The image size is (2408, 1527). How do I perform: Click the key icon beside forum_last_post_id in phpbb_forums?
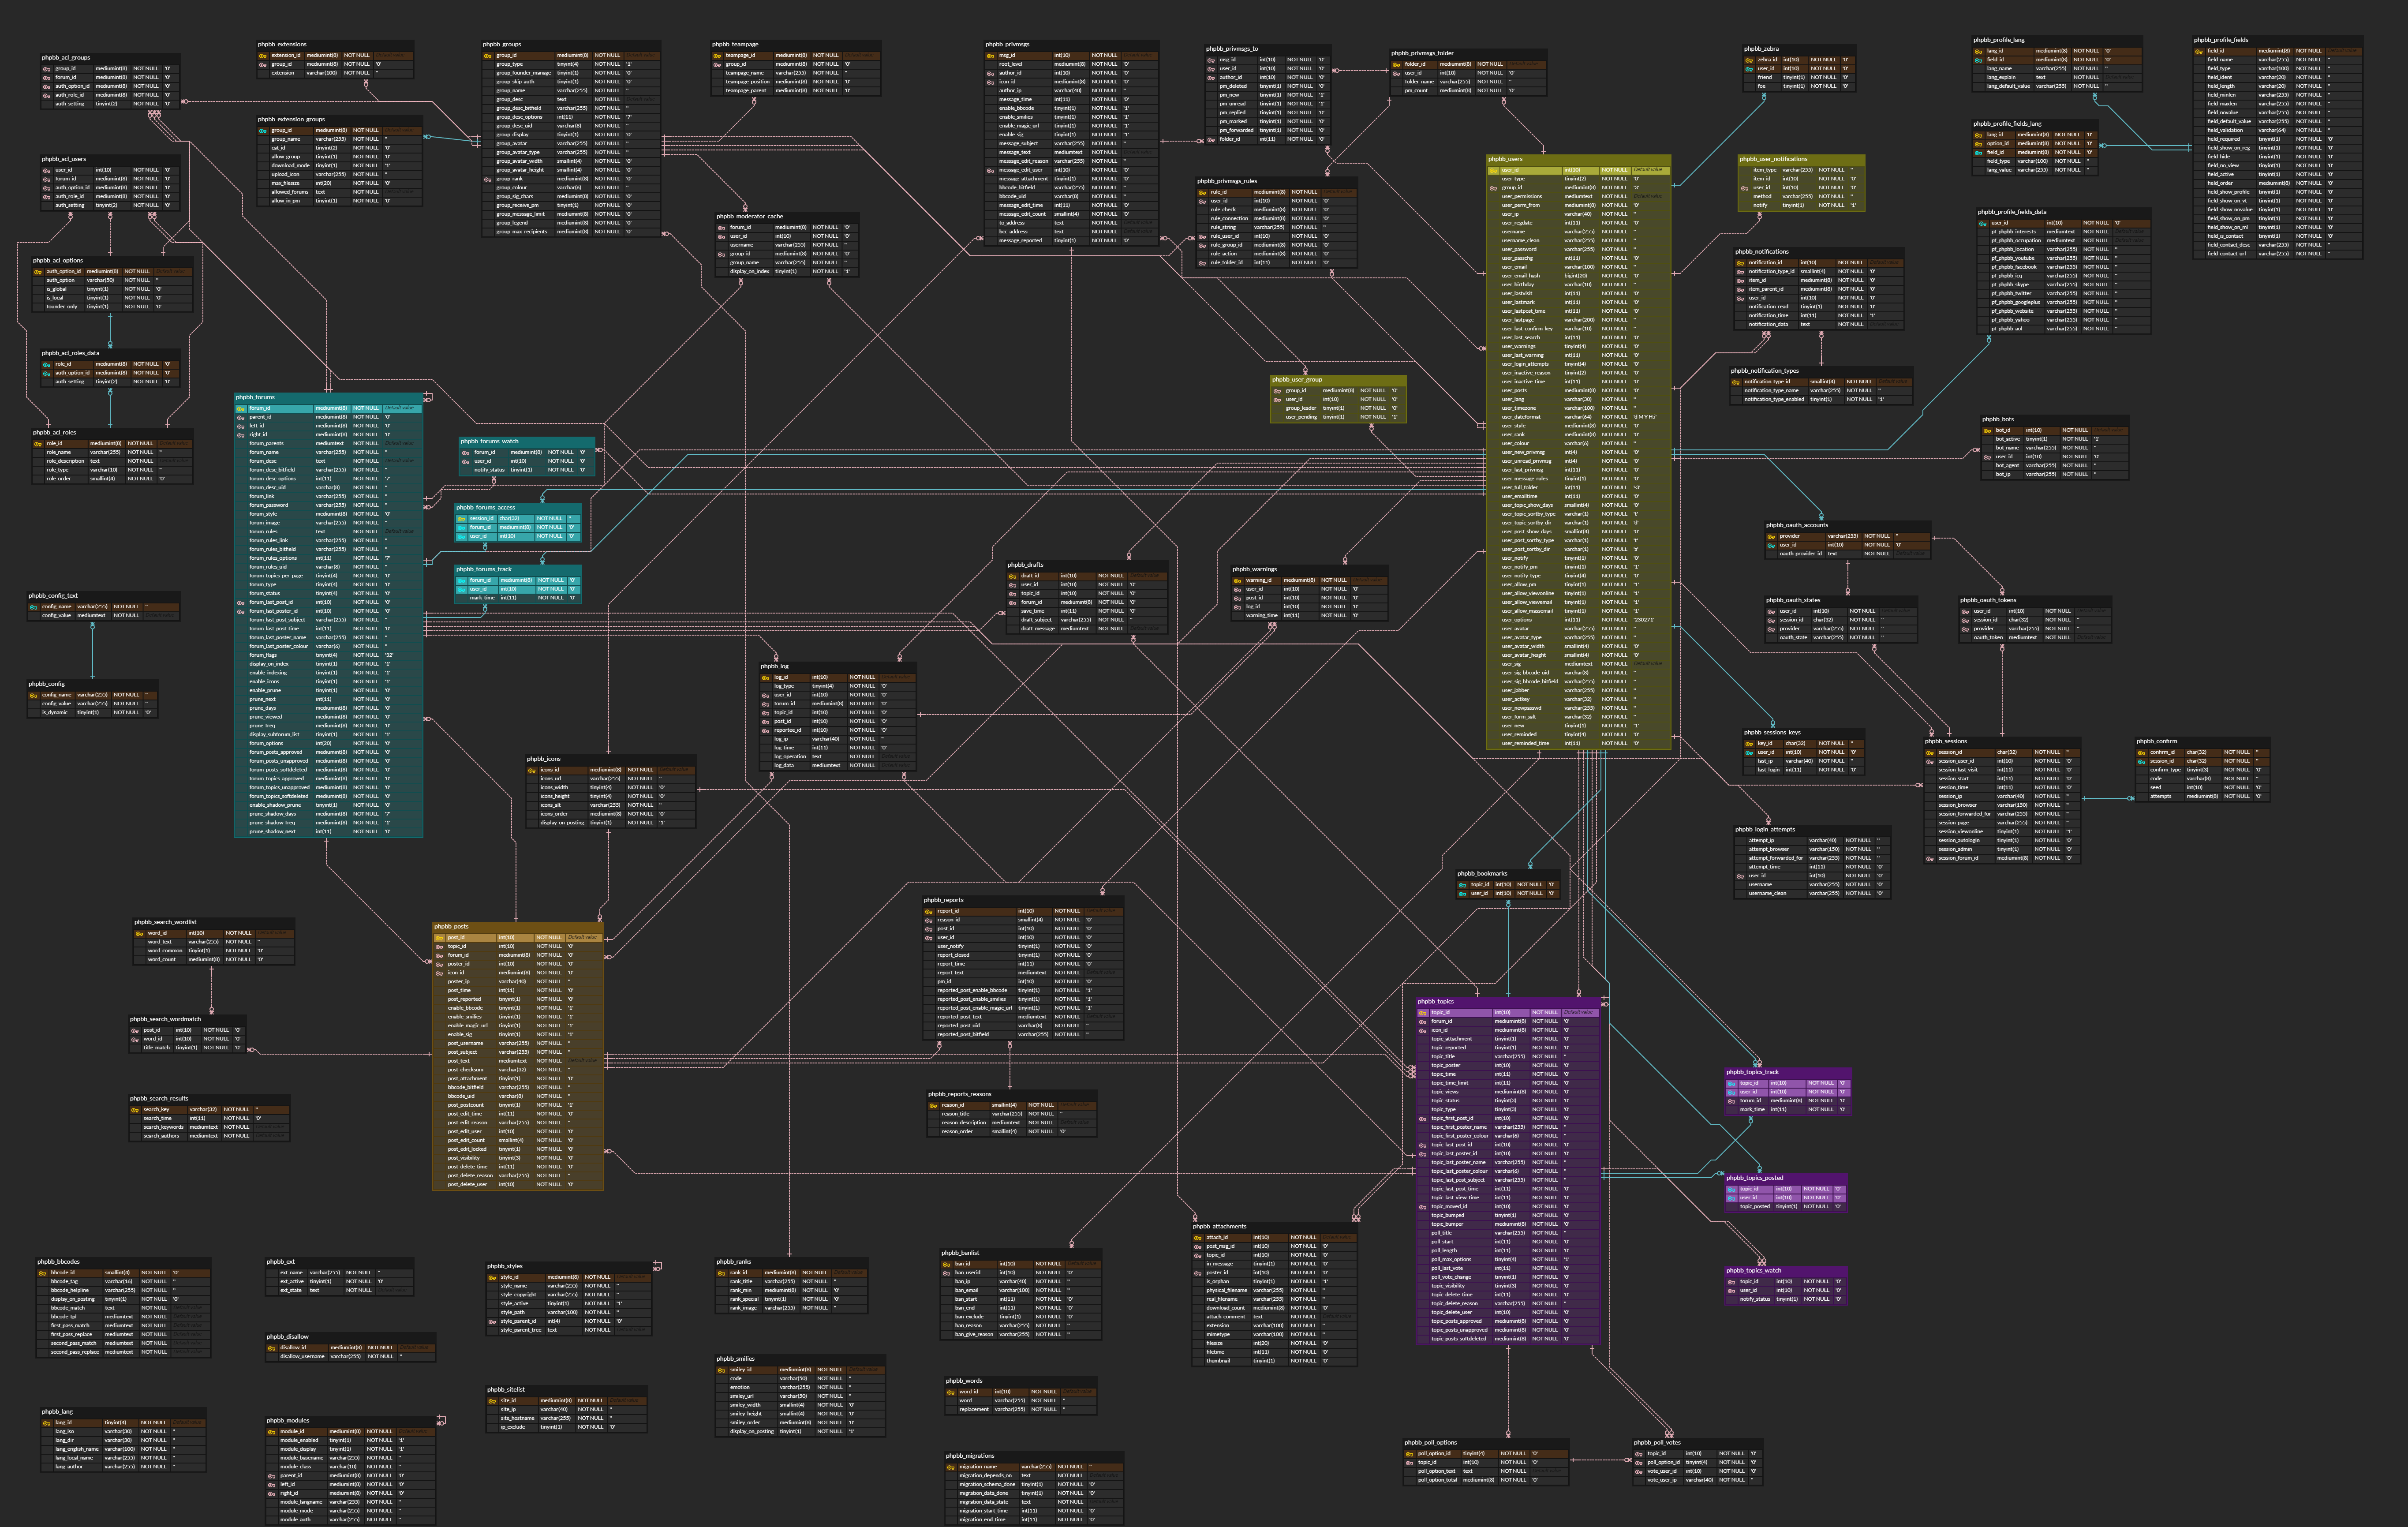point(241,602)
